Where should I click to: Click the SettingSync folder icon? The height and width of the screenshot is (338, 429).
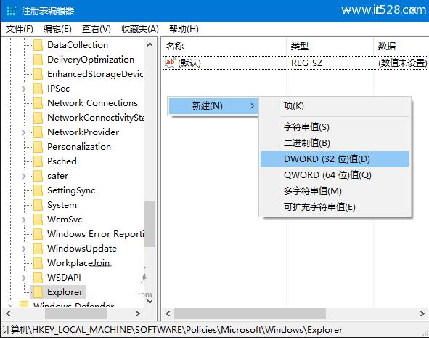point(38,190)
